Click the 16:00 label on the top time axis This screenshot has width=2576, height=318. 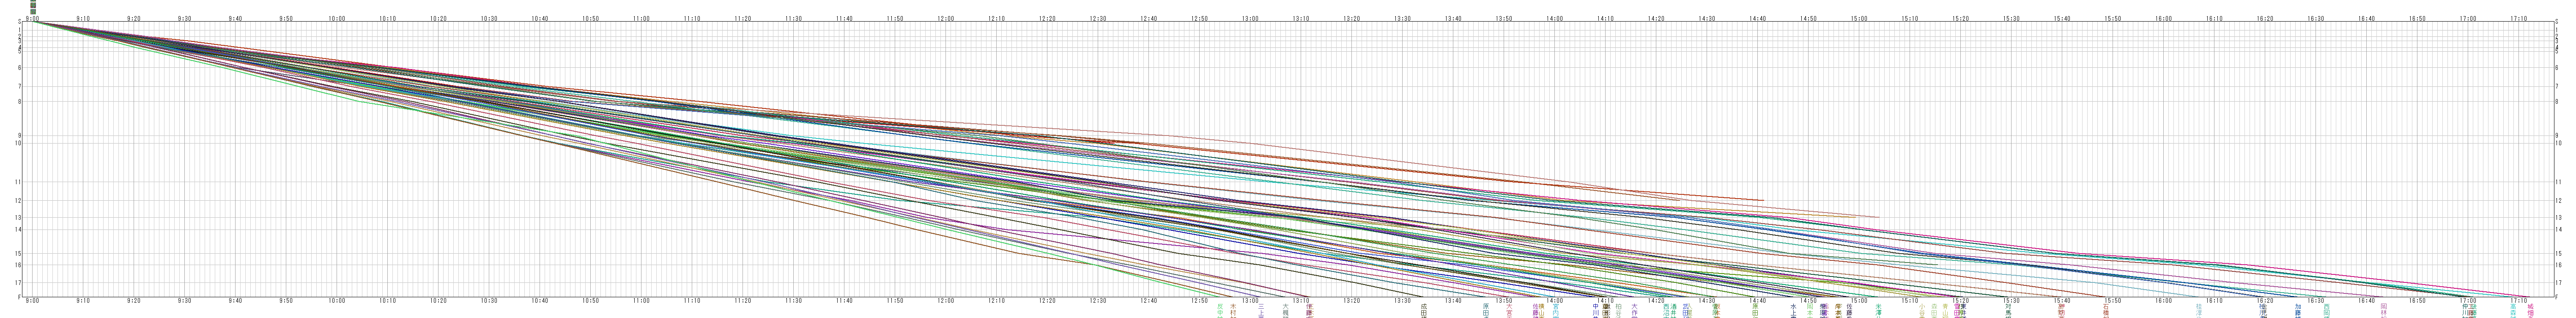(2164, 18)
